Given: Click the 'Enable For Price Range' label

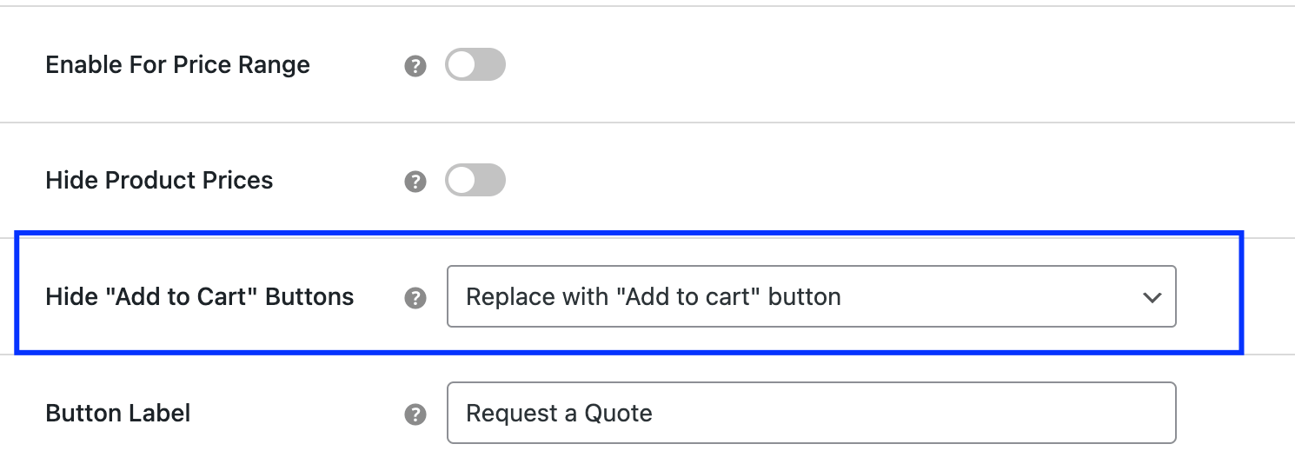Looking at the screenshot, I should pos(177,65).
